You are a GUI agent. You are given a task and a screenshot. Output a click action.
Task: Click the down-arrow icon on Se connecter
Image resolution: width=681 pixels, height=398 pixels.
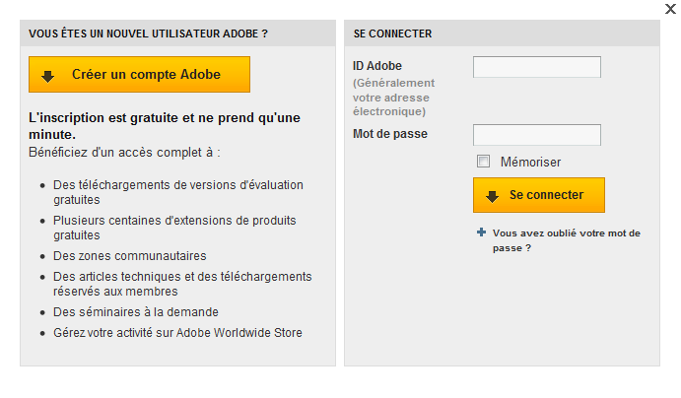point(492,196)
